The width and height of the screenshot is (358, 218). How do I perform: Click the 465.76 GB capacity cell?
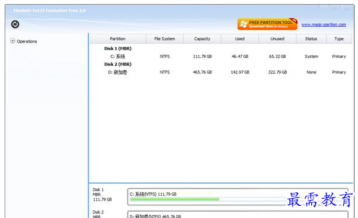(202, 72)
